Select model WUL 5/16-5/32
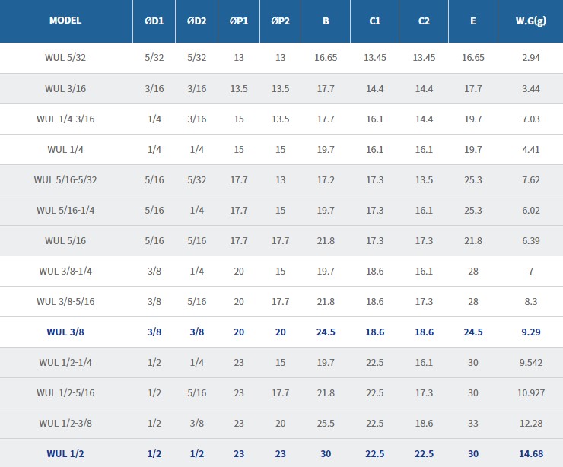Image resolution: width=563 pixels, height=467 pixels. click(65, 179)
